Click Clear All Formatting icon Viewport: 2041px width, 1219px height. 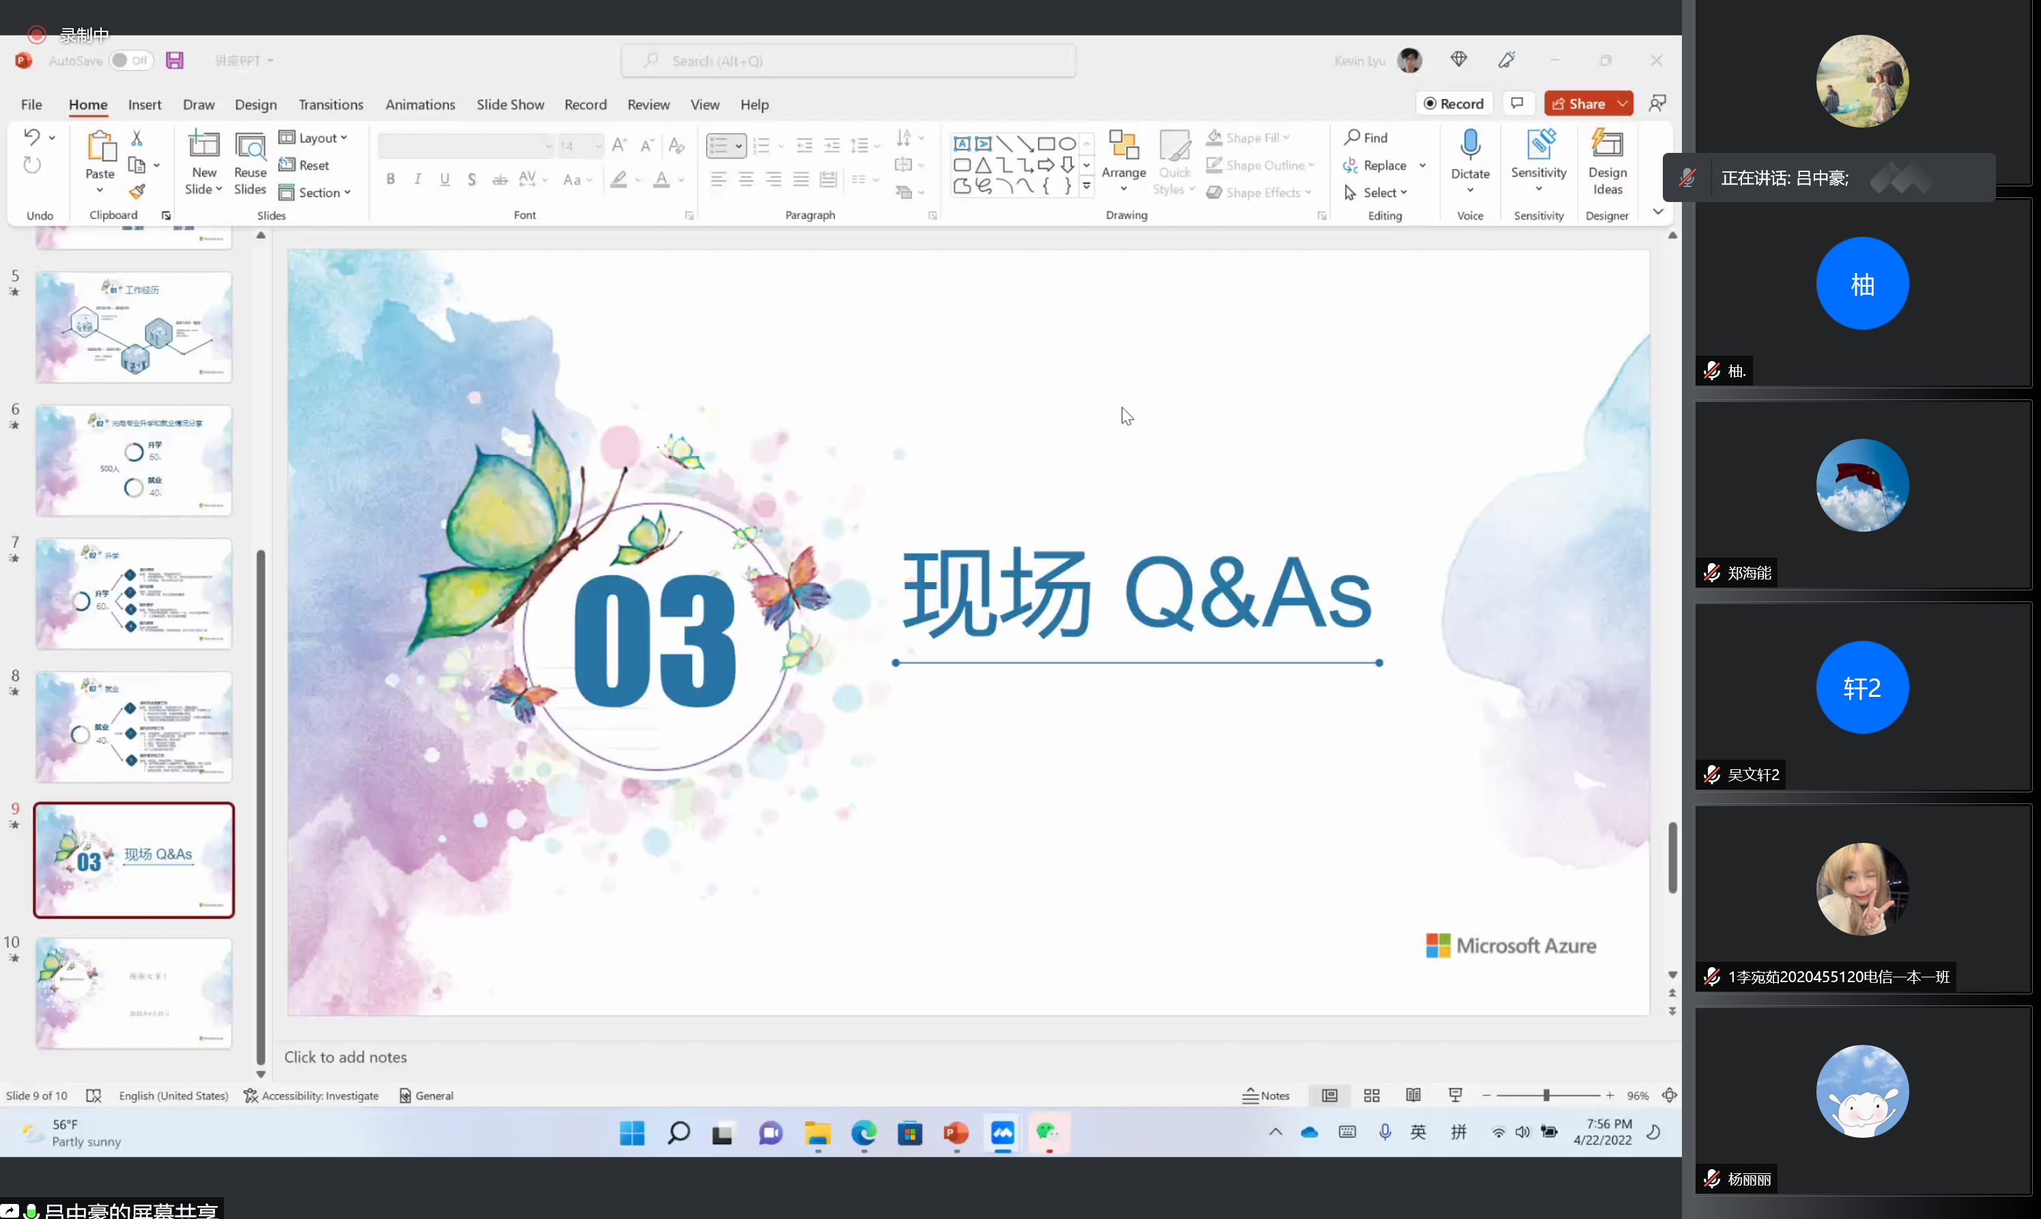click(676, 145)
